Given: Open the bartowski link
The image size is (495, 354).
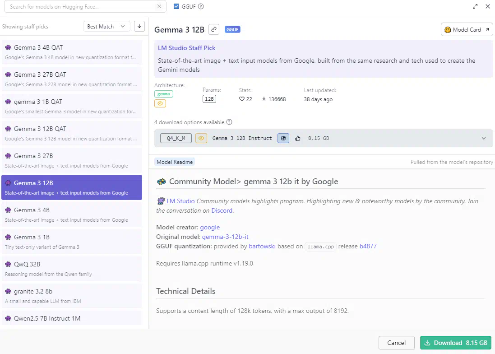Looking at the screenshot, I should pyautogui.click(x=262, y=246).
